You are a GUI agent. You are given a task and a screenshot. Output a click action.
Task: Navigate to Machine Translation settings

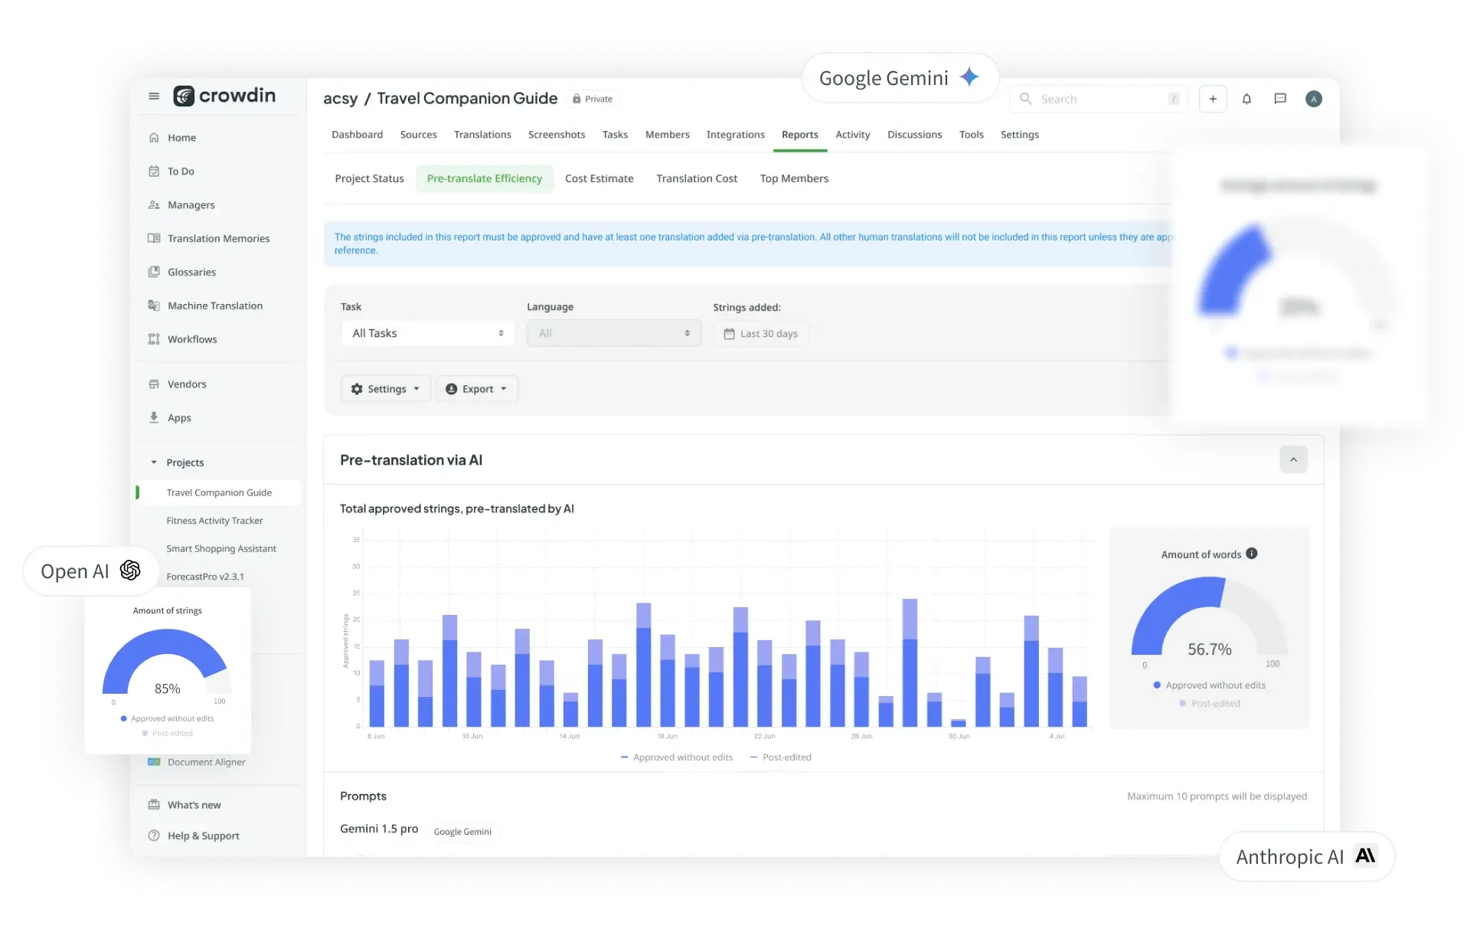pos(215,306)
